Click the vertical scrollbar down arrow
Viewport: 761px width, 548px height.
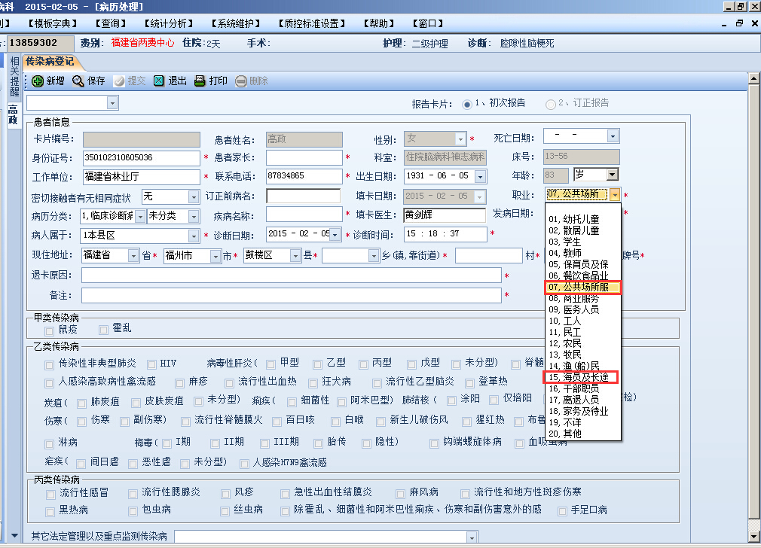point(754,537)
